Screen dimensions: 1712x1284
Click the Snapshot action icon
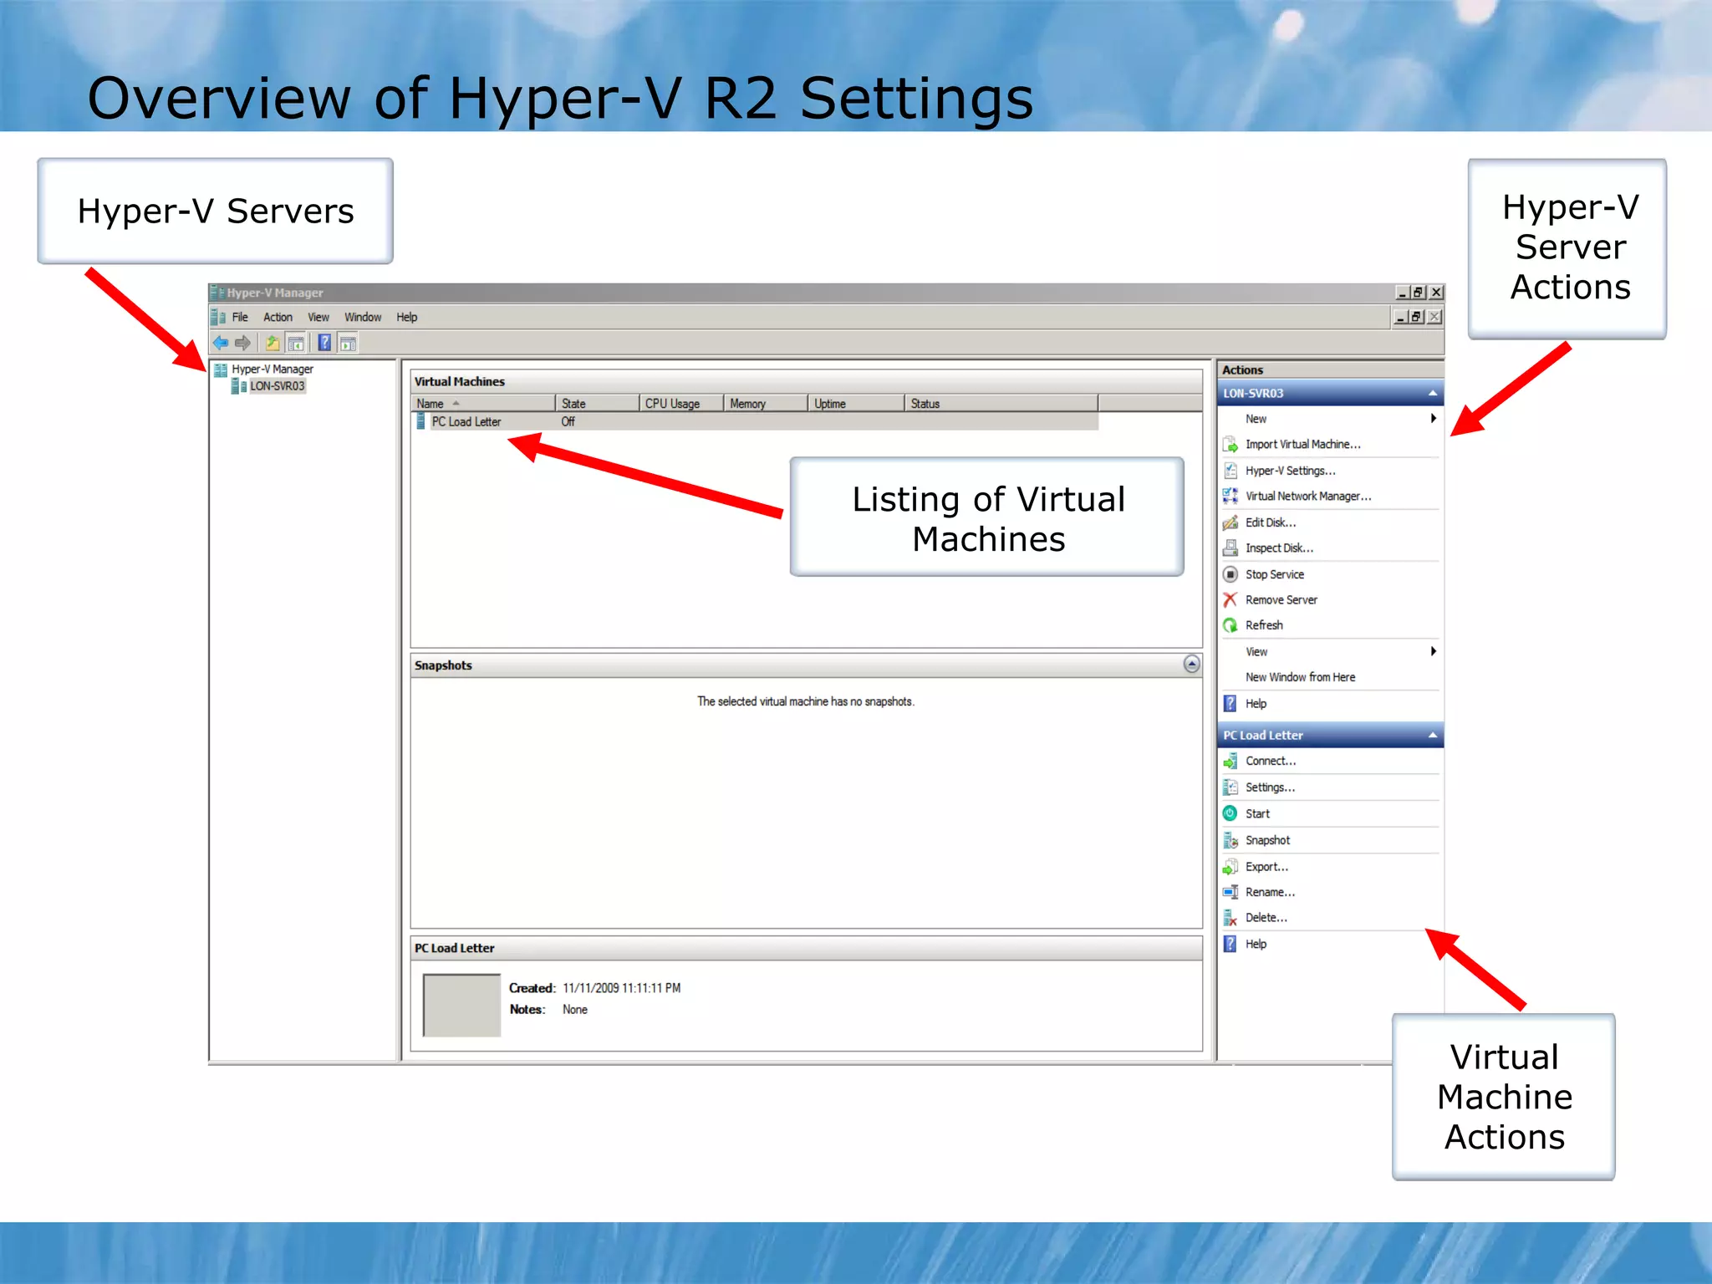tap(1230, 840)
